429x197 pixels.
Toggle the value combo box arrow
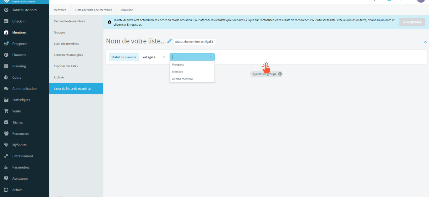click(211, 57)
